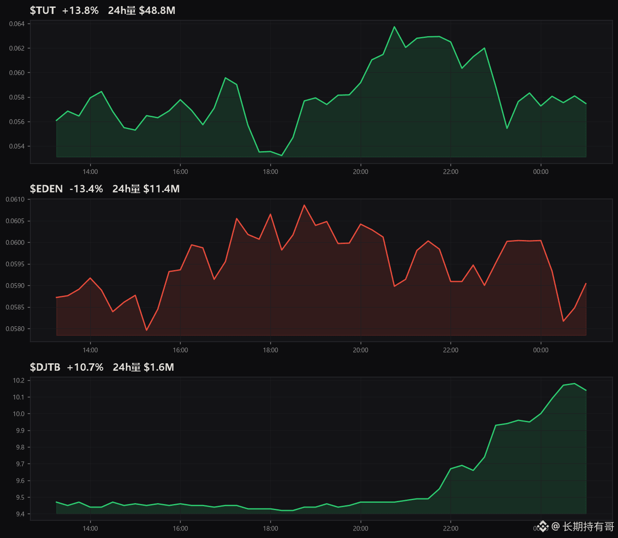Viewport: 618px width, 538px height.
Task: Click the 9.8 y-axis label
Action: [20, 447]
